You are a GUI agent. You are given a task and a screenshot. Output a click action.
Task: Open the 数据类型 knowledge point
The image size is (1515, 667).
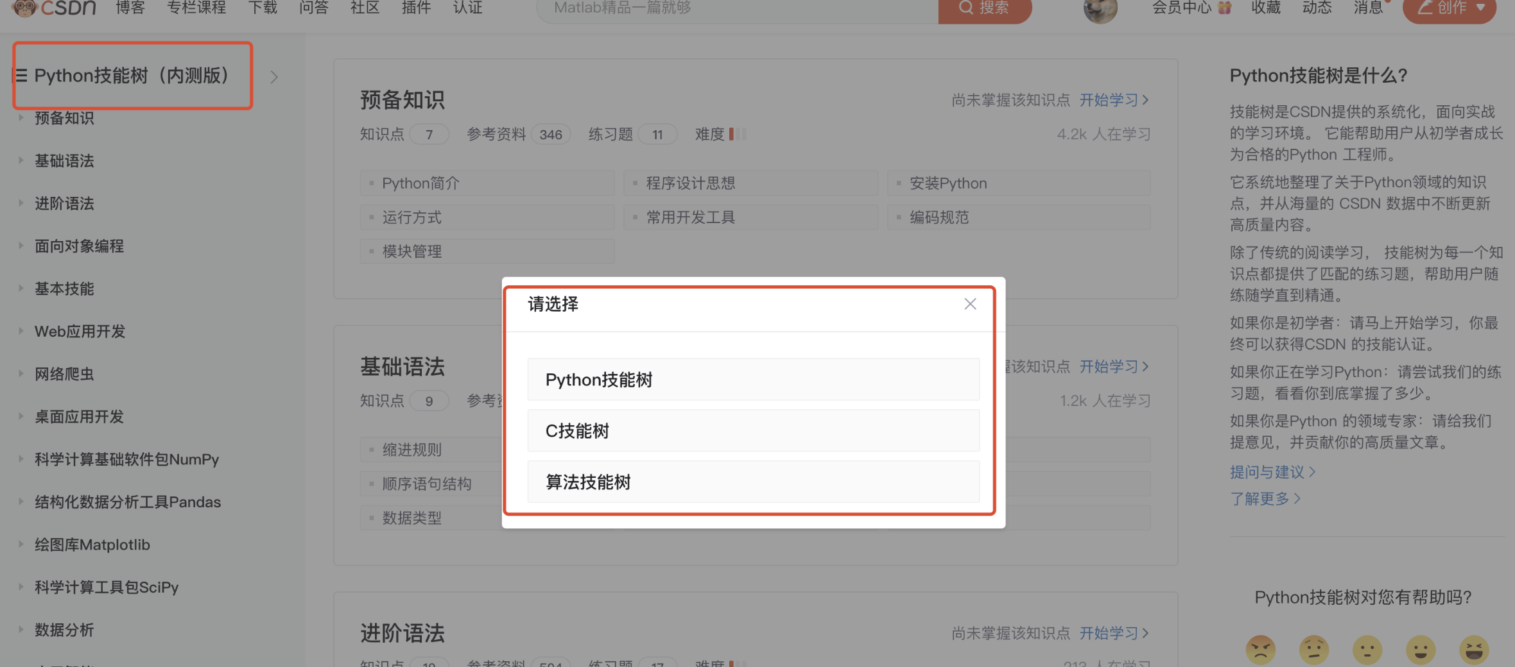click(431, 518)
